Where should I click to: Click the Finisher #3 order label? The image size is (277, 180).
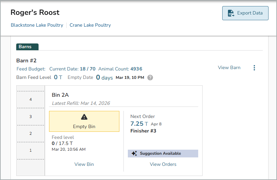click(x=143, y=131)
